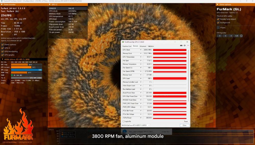Collapse the GPU-Z overlay panel arrow
Viewport: 255px width, 145px height.
[x=50, y=5]
